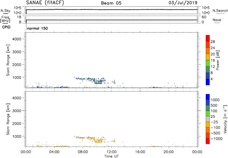Click the 60 tick on the Nave axis
The image size is (228, 158).
[204, 17]
